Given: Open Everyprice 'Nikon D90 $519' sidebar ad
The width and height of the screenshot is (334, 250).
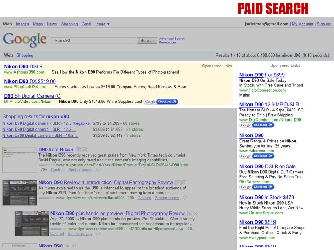Looking at the screenshot, I should tap(257, 222).
